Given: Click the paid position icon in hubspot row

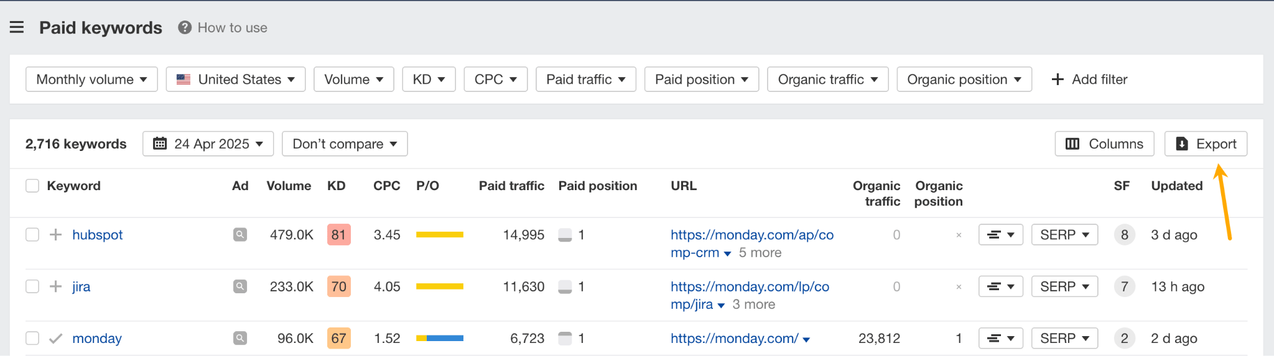Looking at the screenshot, I should click(x=565, y=235).
